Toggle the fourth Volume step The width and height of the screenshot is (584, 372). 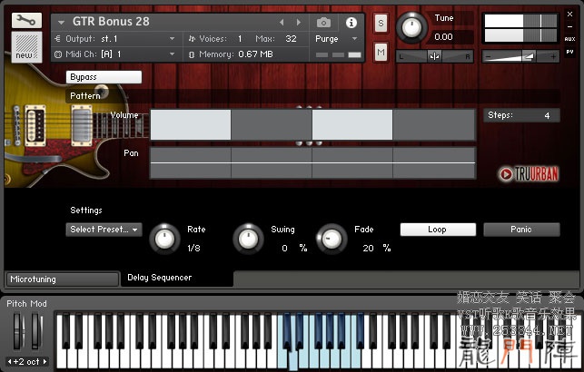tap(434, 124)
